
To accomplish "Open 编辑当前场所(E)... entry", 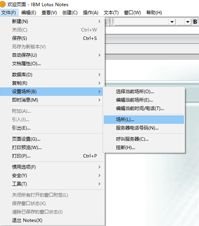I will coord(144,100).
